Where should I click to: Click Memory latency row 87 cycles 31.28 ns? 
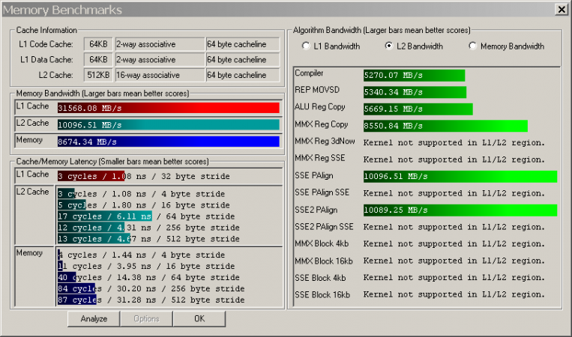tap(151, 300)
